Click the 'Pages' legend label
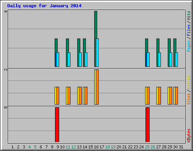The image size is (193, 151). (189, 46)
